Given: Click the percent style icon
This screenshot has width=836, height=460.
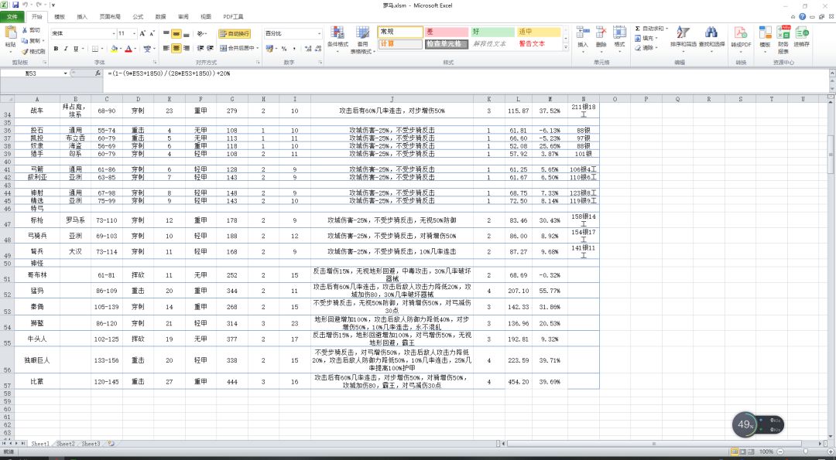Looking at the screenshot, I should coord(284,49).
